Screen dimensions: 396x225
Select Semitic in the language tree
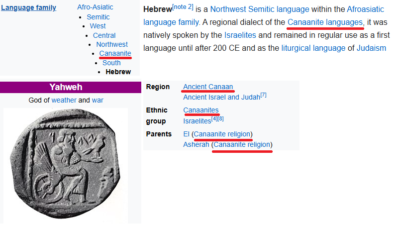coord(98,17)
